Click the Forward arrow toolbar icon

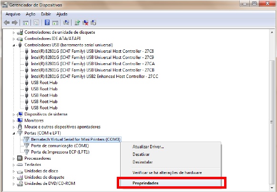click(15, 22)
